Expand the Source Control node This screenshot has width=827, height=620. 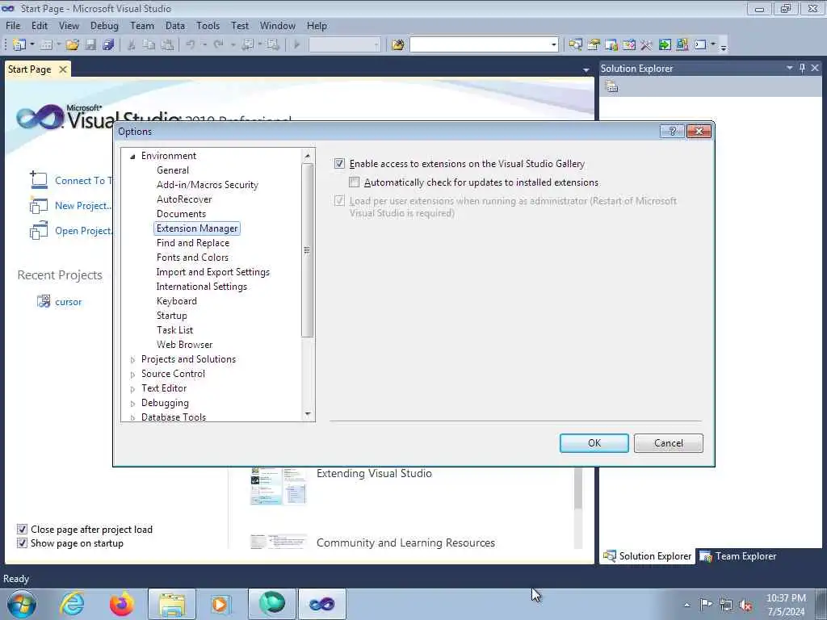coord(132,375)
